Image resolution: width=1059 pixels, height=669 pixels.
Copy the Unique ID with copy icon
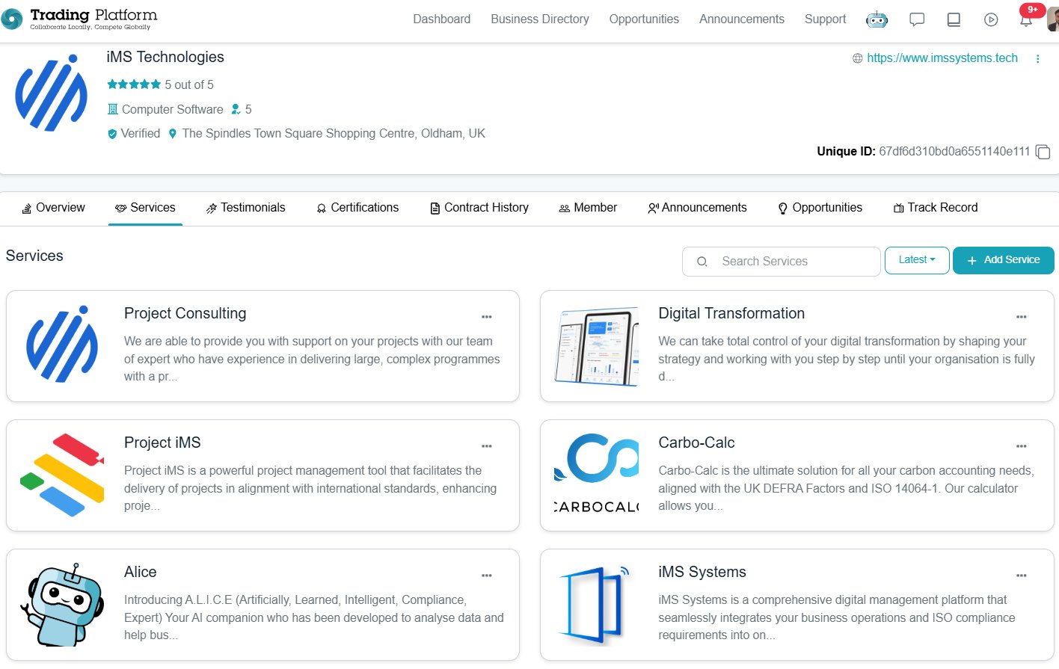point(1043,152)
